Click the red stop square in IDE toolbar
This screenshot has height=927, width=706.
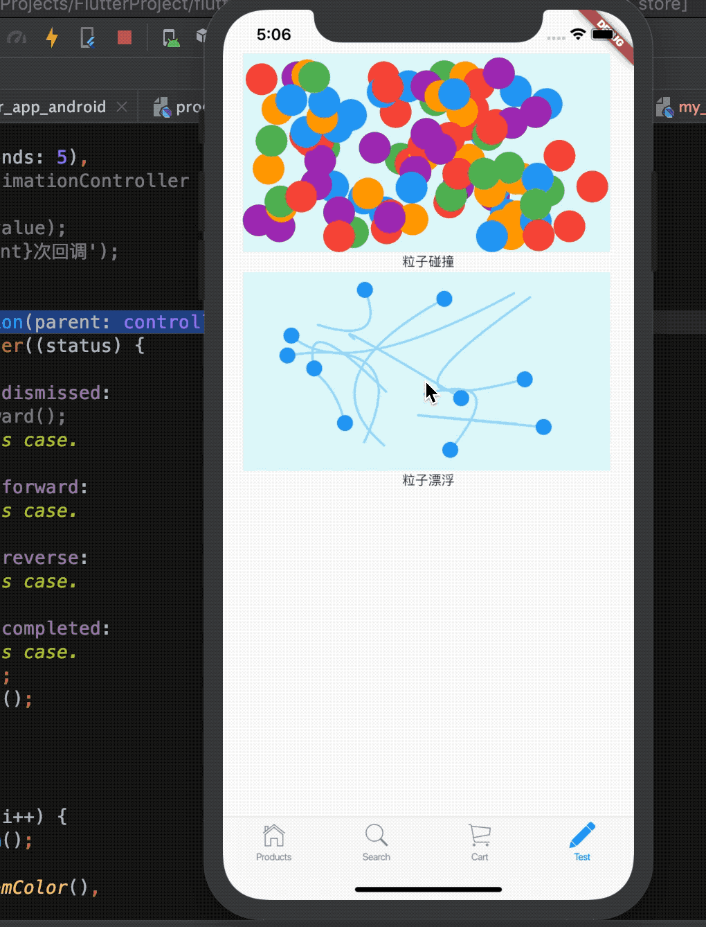coord(125,37)
